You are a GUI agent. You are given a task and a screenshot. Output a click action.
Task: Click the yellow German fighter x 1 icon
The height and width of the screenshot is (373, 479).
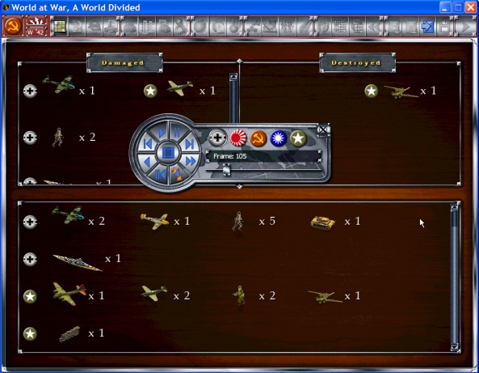click(154, 221)
